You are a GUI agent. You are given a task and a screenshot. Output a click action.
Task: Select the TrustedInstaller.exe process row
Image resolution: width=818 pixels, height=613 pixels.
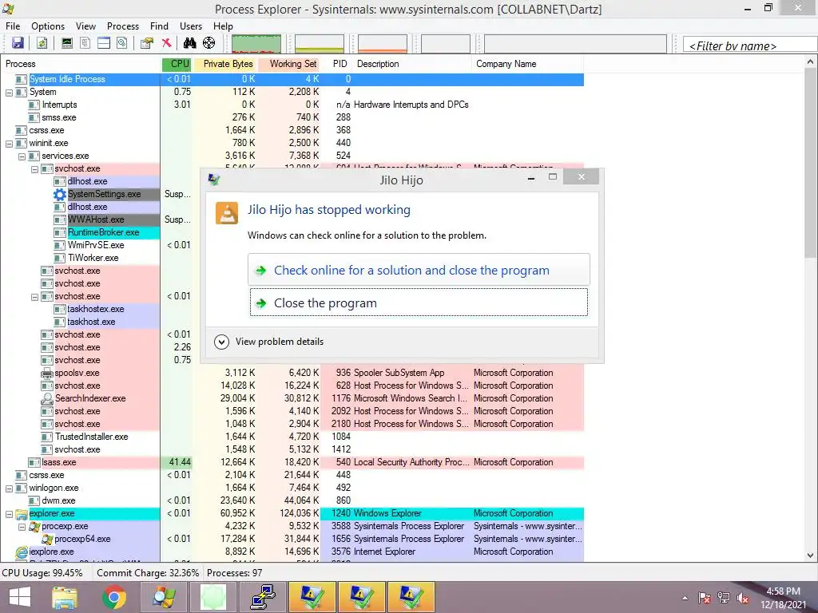click(292, 437)
